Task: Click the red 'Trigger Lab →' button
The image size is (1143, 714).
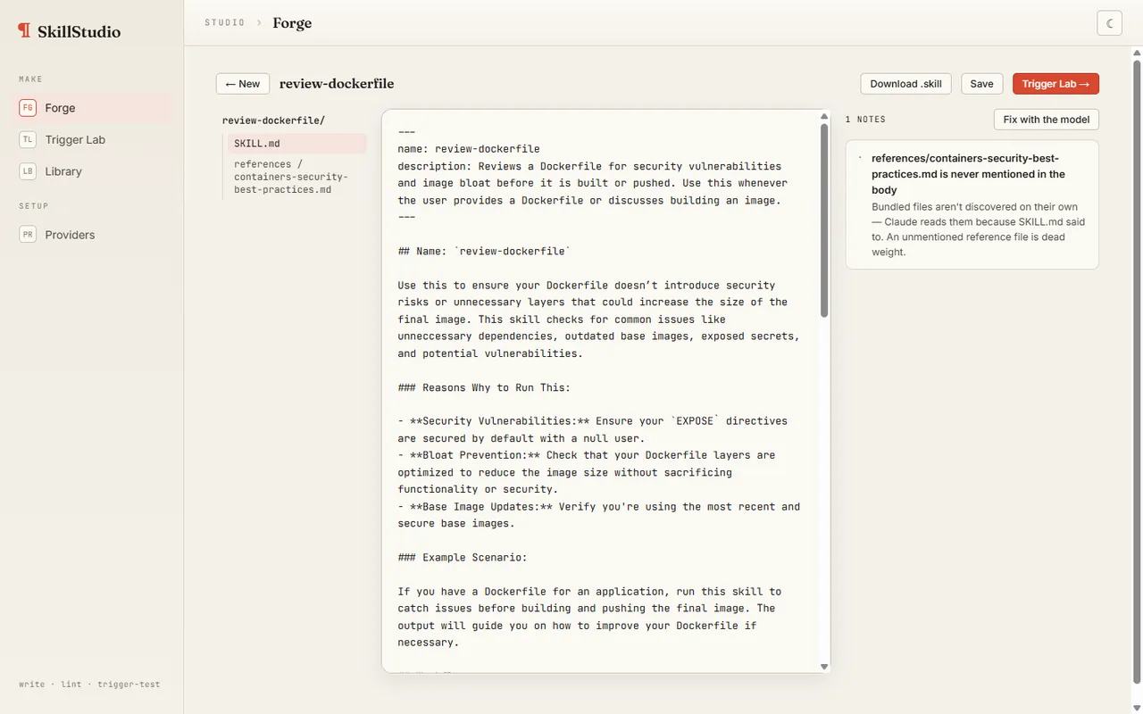Action: click(x=1055, y=84)
